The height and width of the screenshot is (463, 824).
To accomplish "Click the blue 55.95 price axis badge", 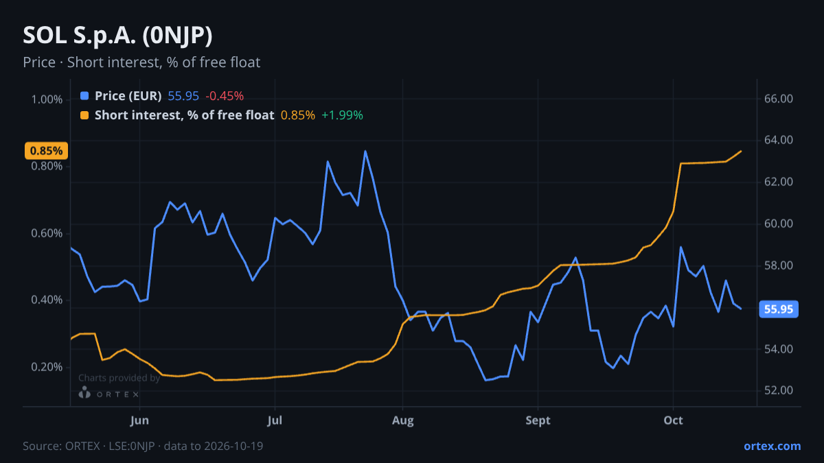I will click(x=779, y=309).
